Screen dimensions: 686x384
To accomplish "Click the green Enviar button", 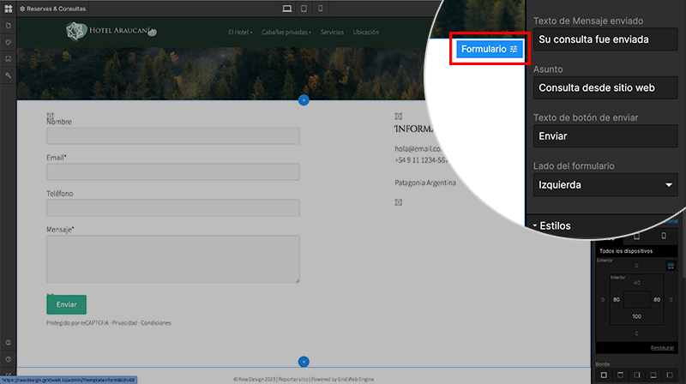I will click(67, 304).
